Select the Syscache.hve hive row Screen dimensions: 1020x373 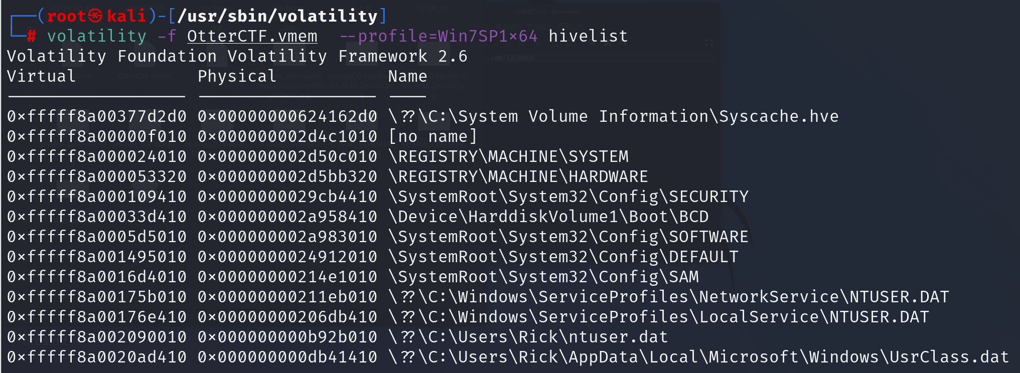[x=423, y=116]
